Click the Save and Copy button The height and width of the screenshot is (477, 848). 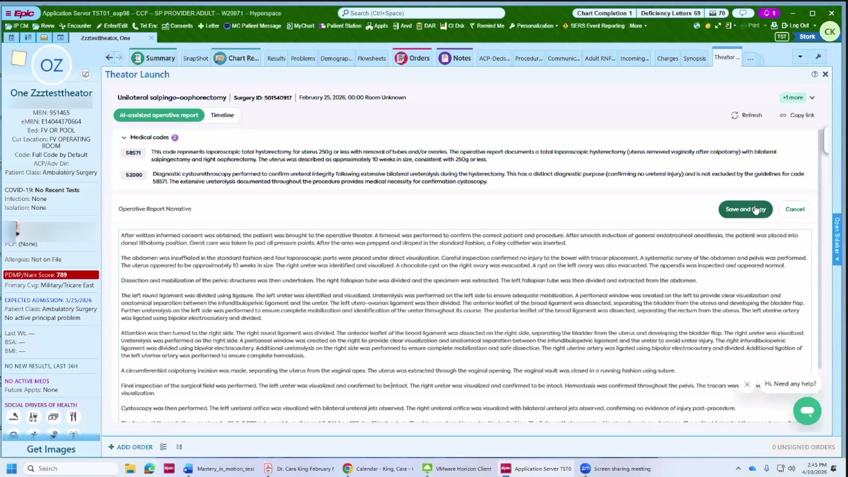[745, 209]
